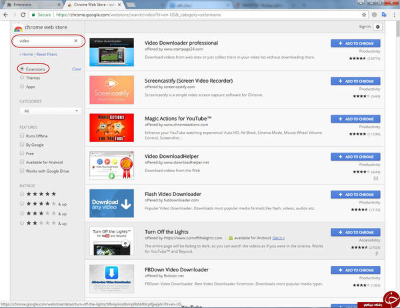
Task: Open Video DownloadHelper thumbnail
Action: coord(111,165)
